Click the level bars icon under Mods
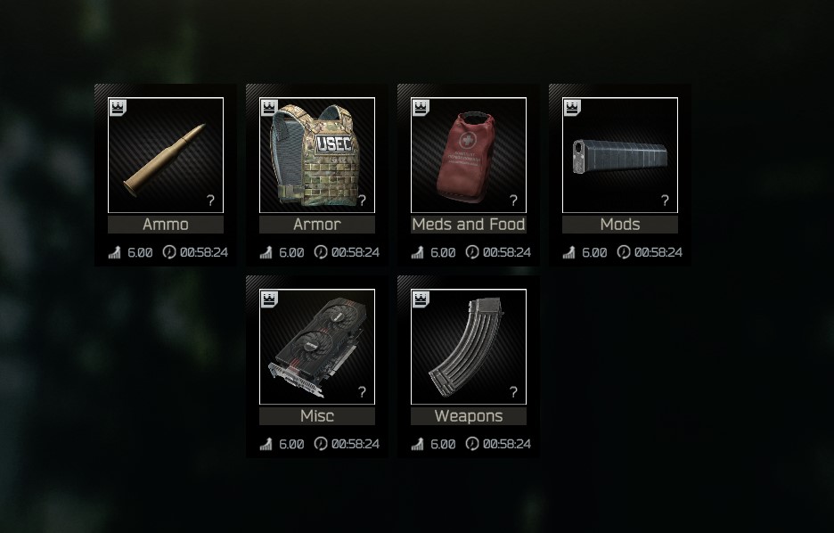The height and width of the screenshot is (533, 834). [x=568, y=252]
